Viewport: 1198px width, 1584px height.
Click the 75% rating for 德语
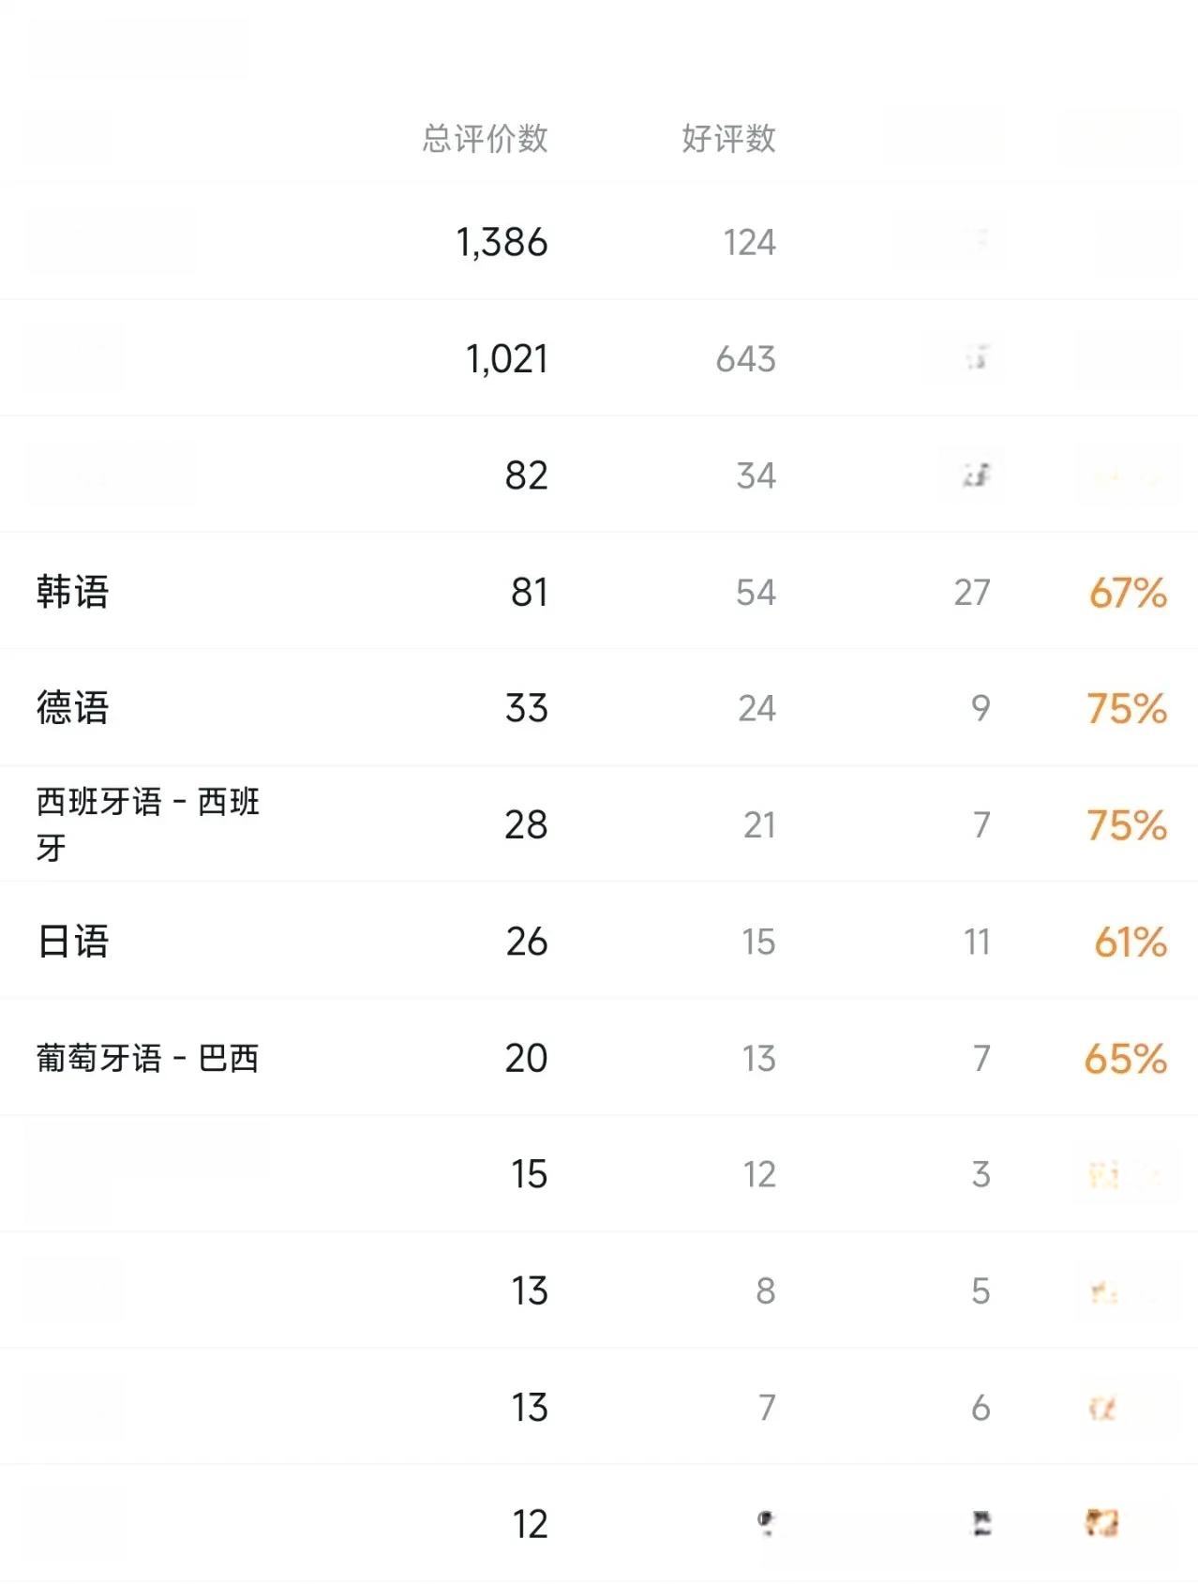pyautogui.click(x=1127, y=709)
